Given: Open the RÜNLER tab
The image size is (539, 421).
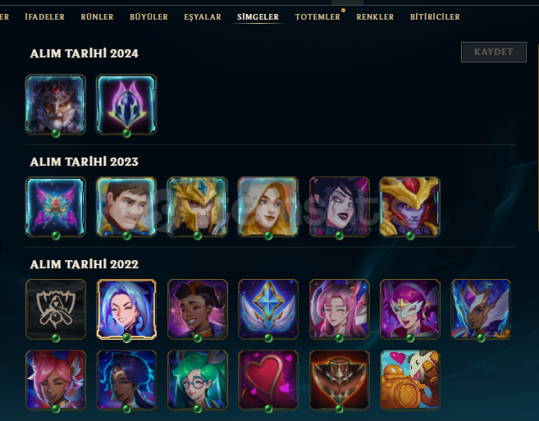Looking at the screenshot, I should pos(97,17).
